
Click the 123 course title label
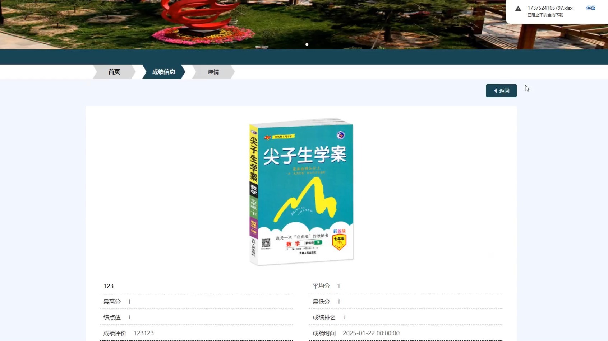click(109, 286)
